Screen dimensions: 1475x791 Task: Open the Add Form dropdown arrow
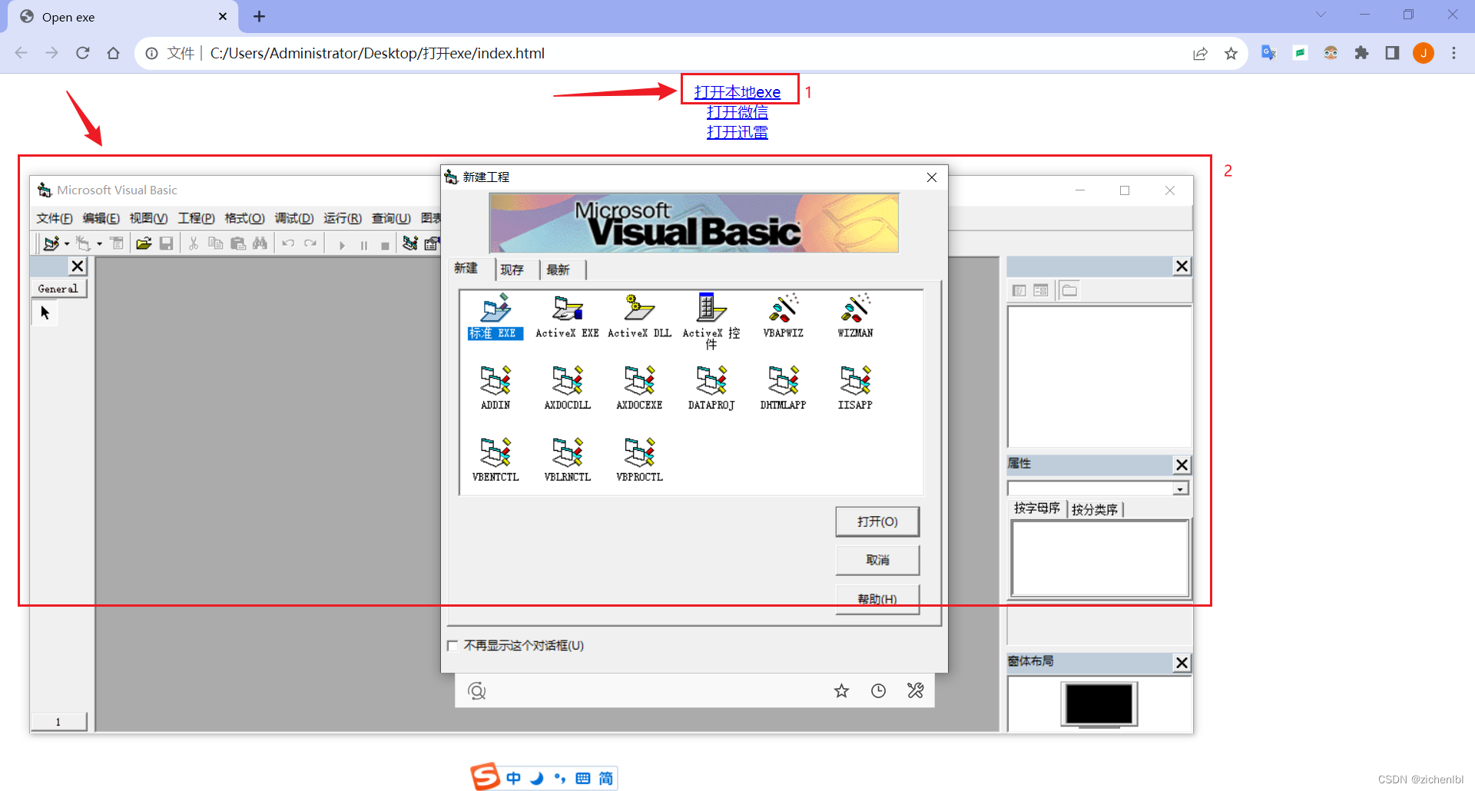pos(100,244)
